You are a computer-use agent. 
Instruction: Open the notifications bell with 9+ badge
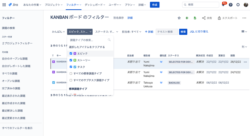tap(223, 5)
